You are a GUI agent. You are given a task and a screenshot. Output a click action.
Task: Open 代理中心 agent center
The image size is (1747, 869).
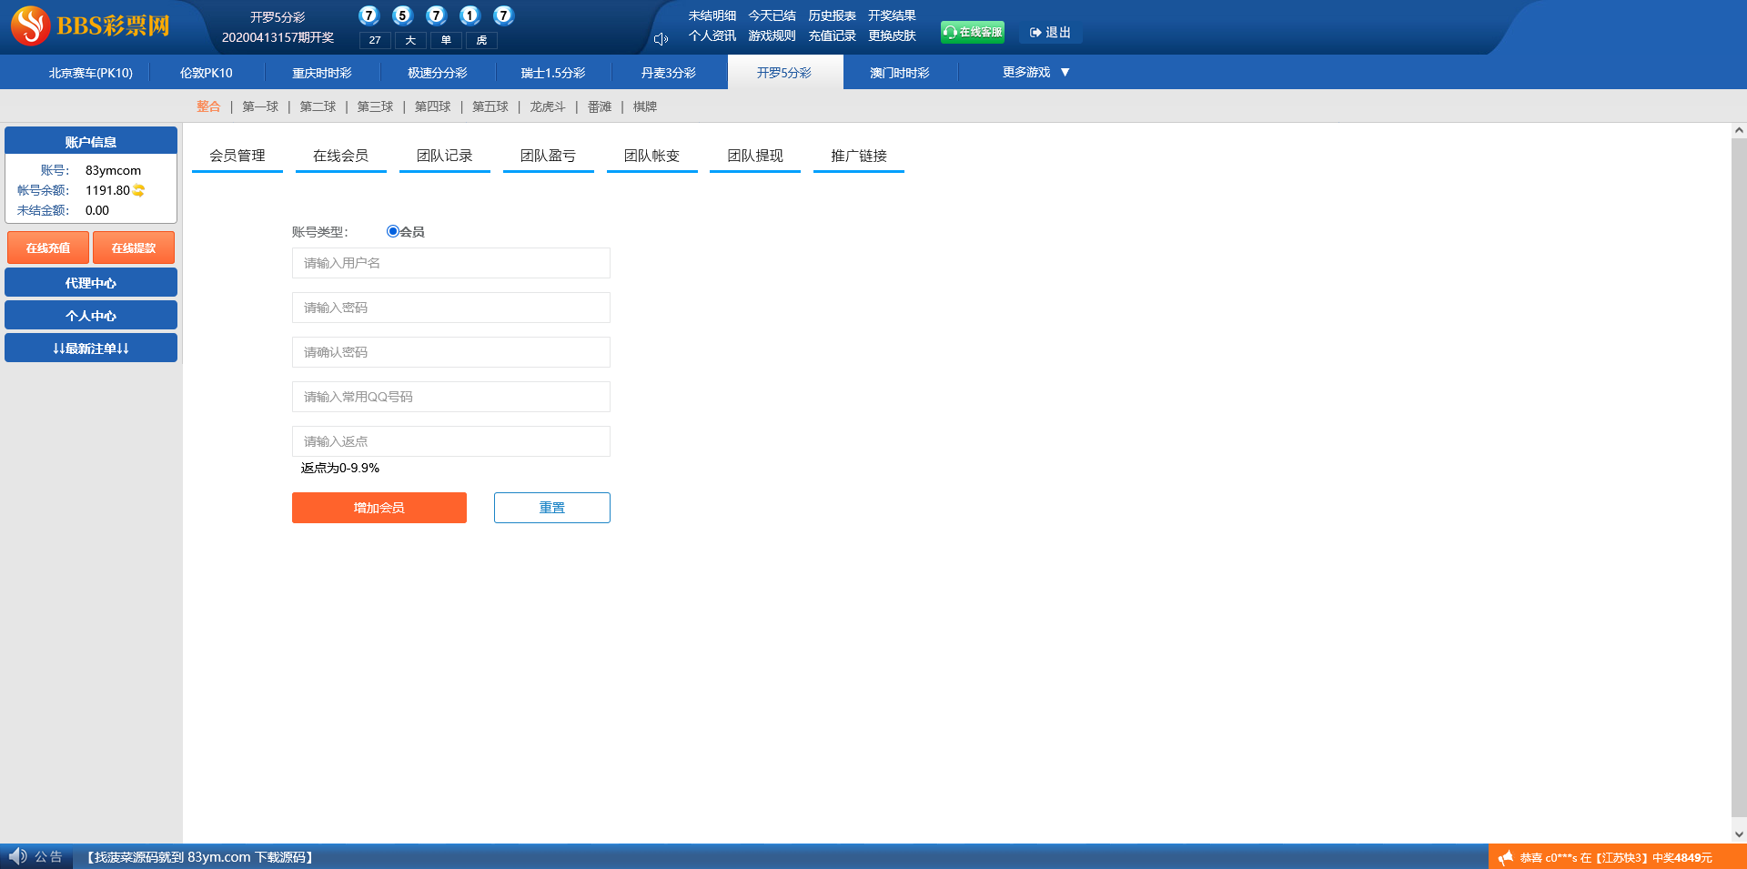click(x=91, y=282)
